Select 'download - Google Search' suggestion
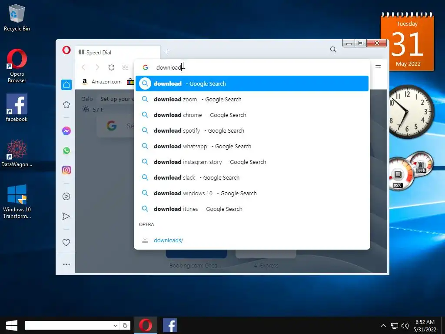 coord(252,83)
